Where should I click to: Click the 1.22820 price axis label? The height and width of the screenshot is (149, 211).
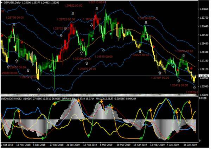click(204, 95)
